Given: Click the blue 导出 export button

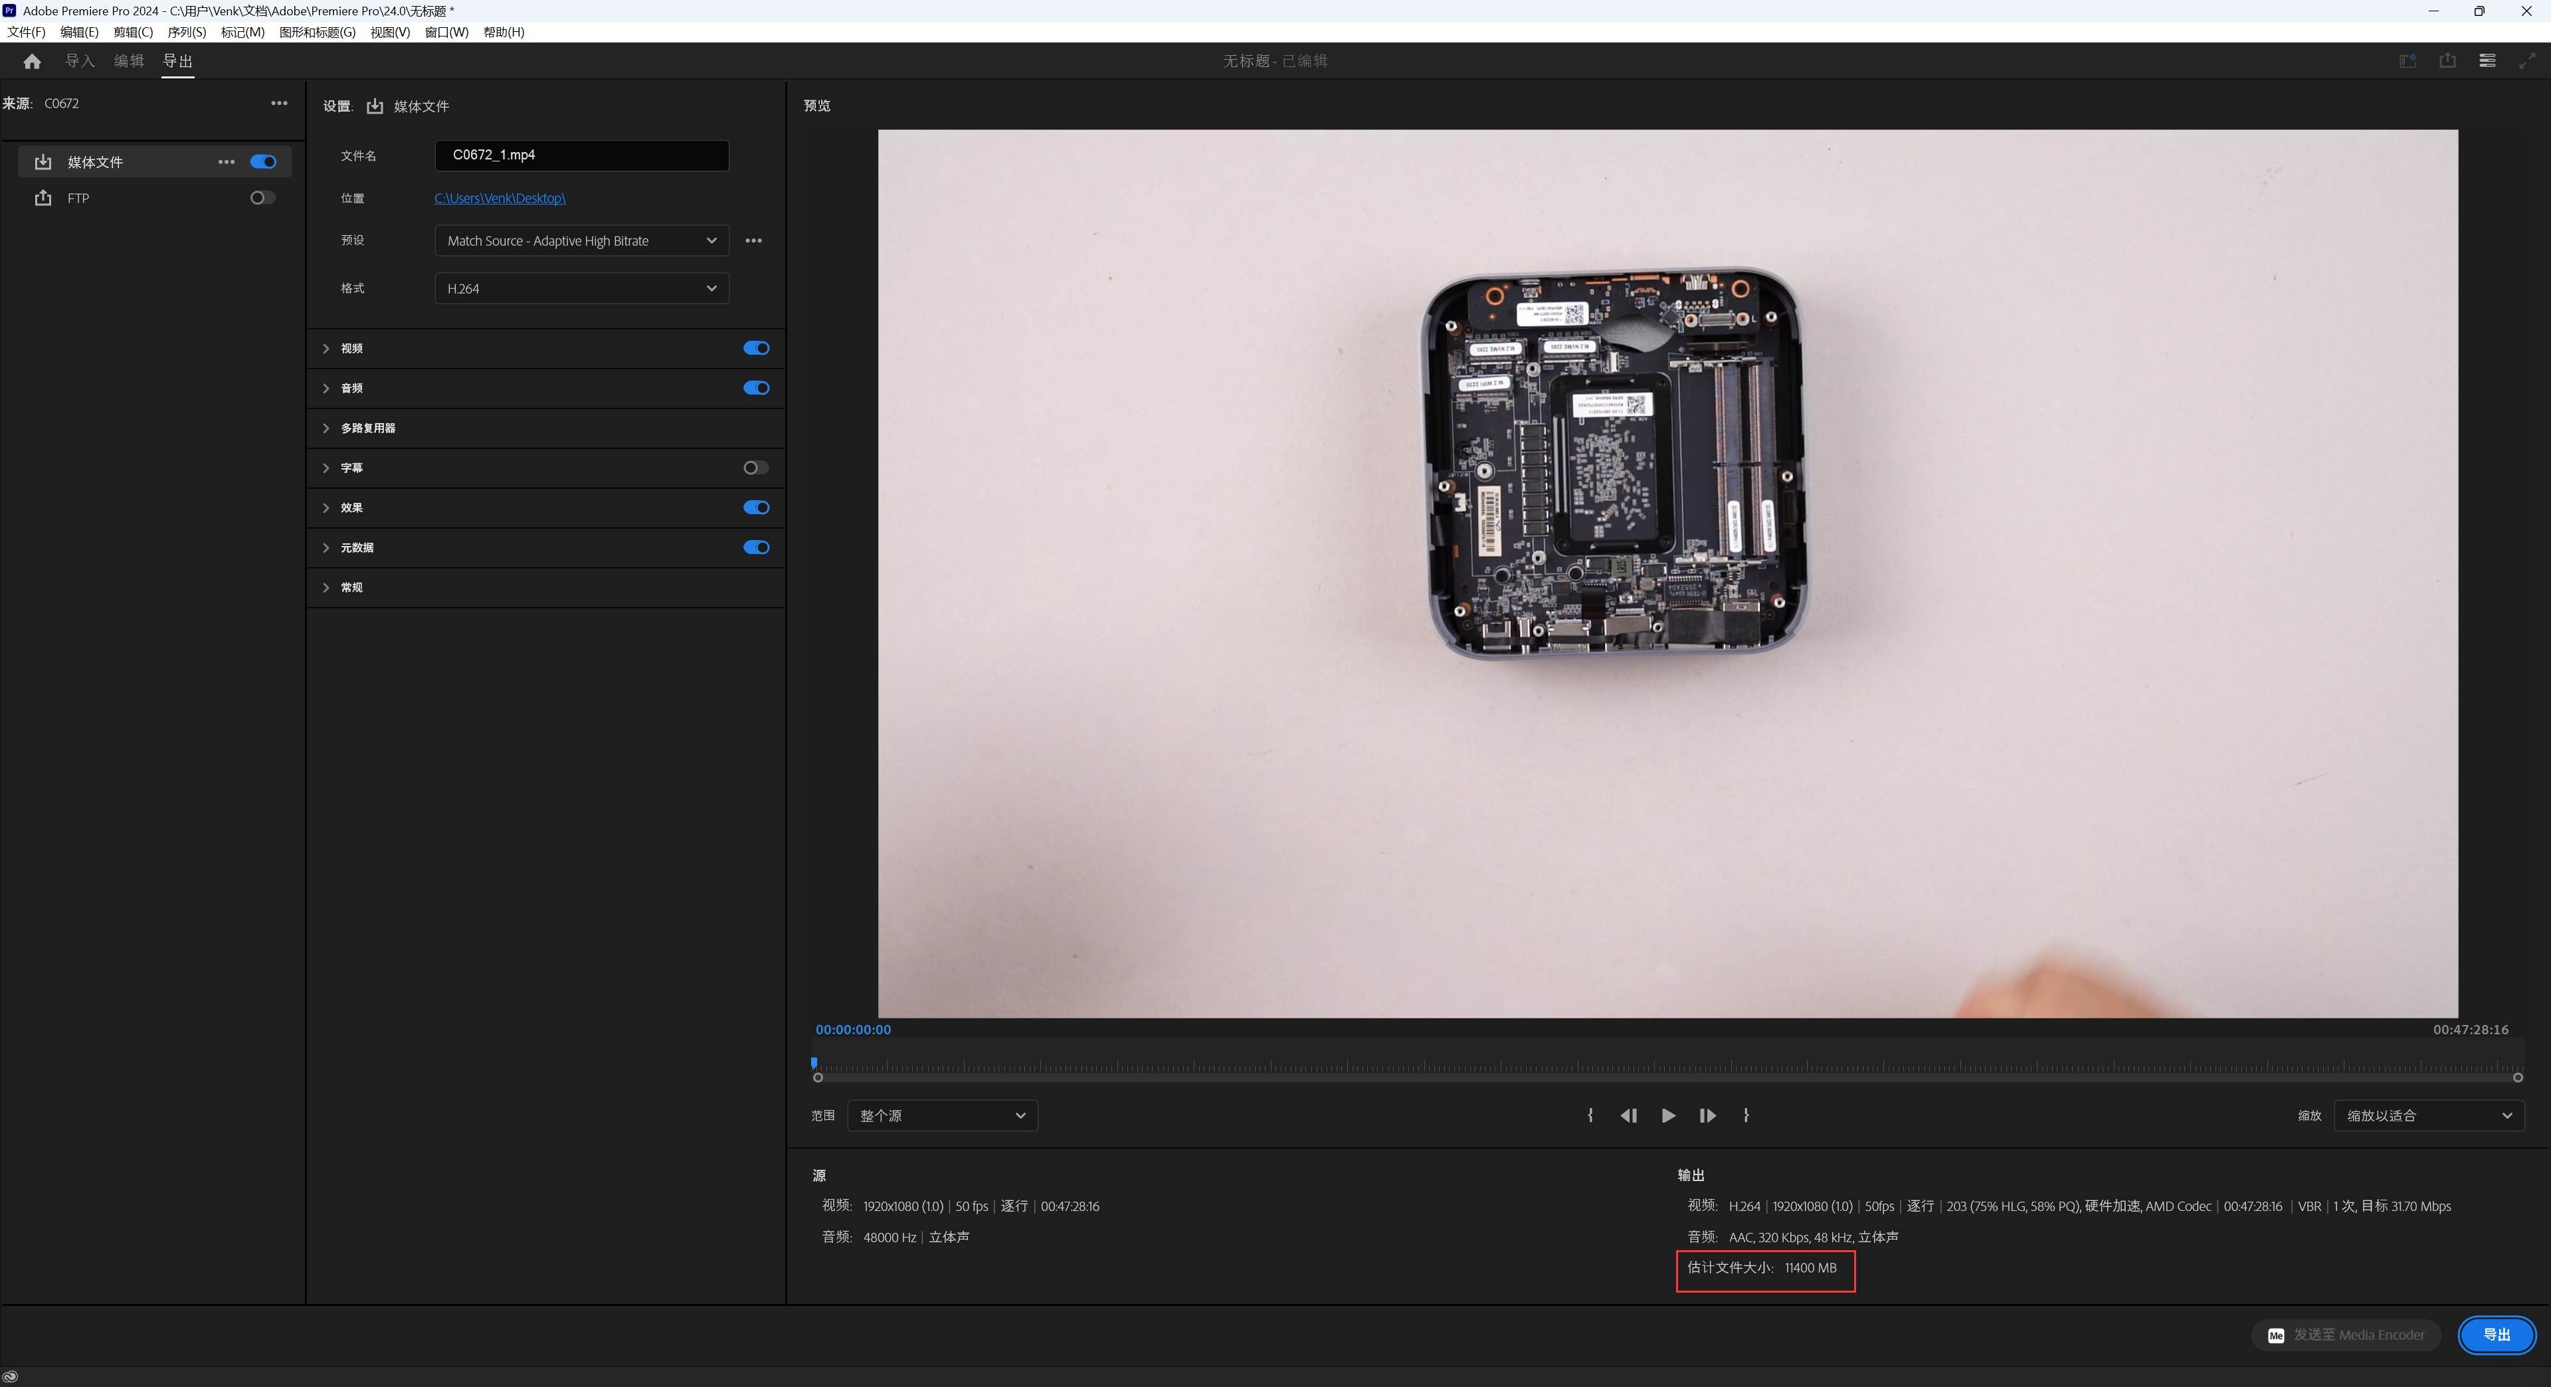Looking at the screenshot, I should [x=2496, y=1335].
